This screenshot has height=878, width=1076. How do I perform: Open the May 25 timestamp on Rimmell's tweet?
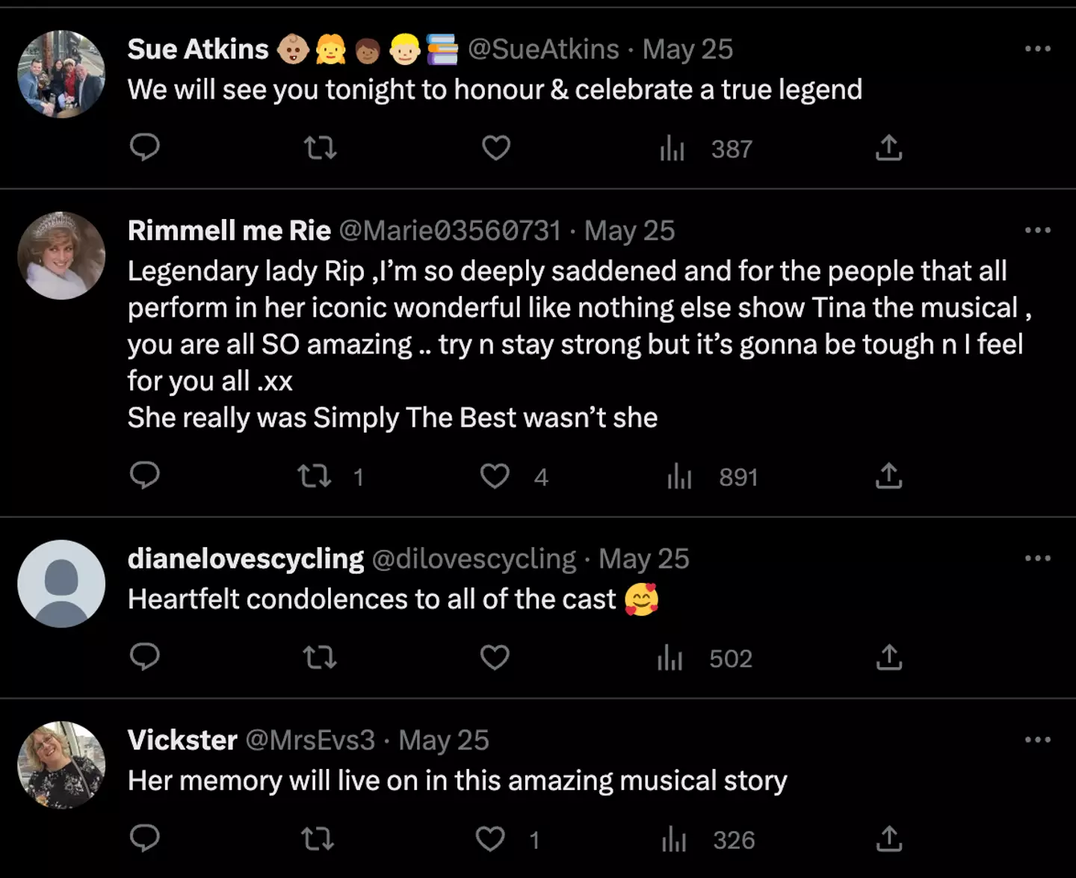point(629,231)
